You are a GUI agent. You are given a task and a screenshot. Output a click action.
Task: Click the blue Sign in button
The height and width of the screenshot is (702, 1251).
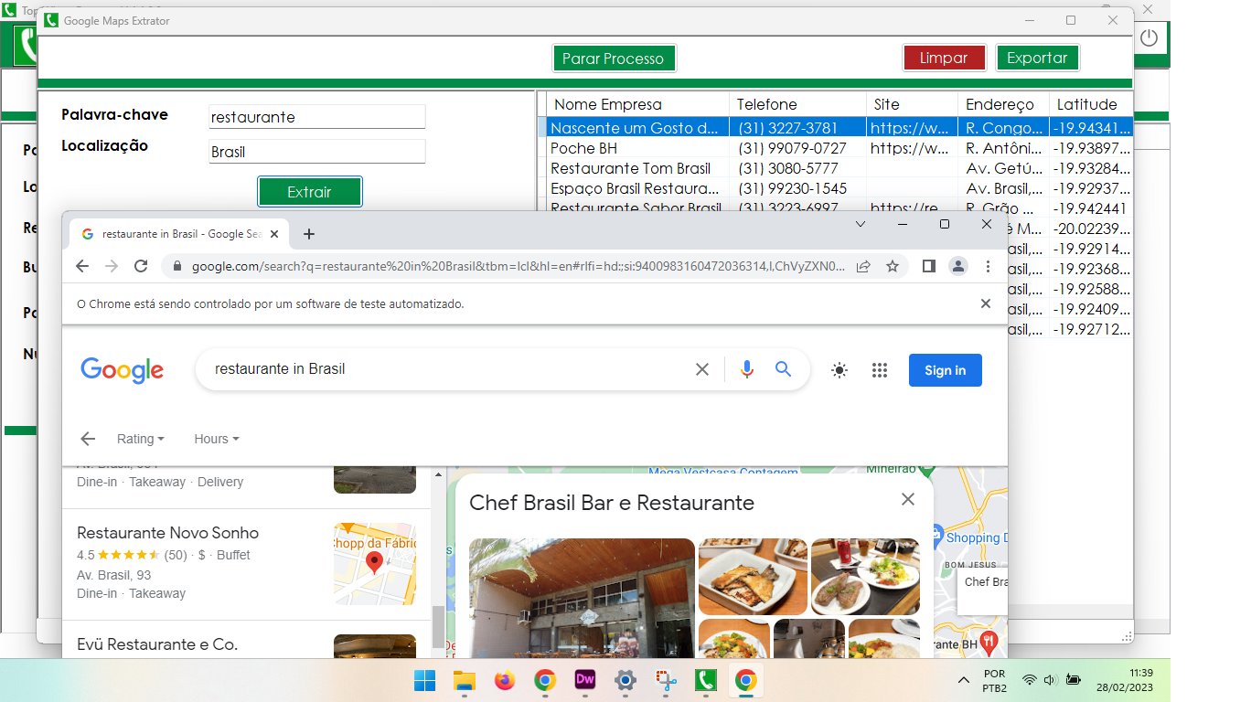pyautogui.click(x=946, y=370)
